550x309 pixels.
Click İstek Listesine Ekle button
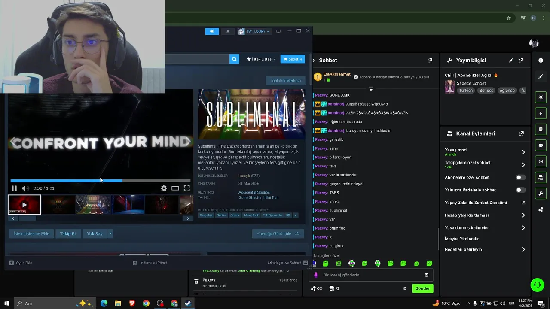tap(31, 234)
